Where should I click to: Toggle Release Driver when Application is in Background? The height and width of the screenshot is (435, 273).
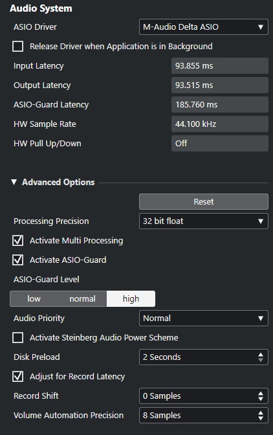[x=17, y=47]
